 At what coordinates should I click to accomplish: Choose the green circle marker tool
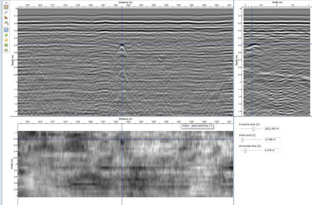click(6, 35)
